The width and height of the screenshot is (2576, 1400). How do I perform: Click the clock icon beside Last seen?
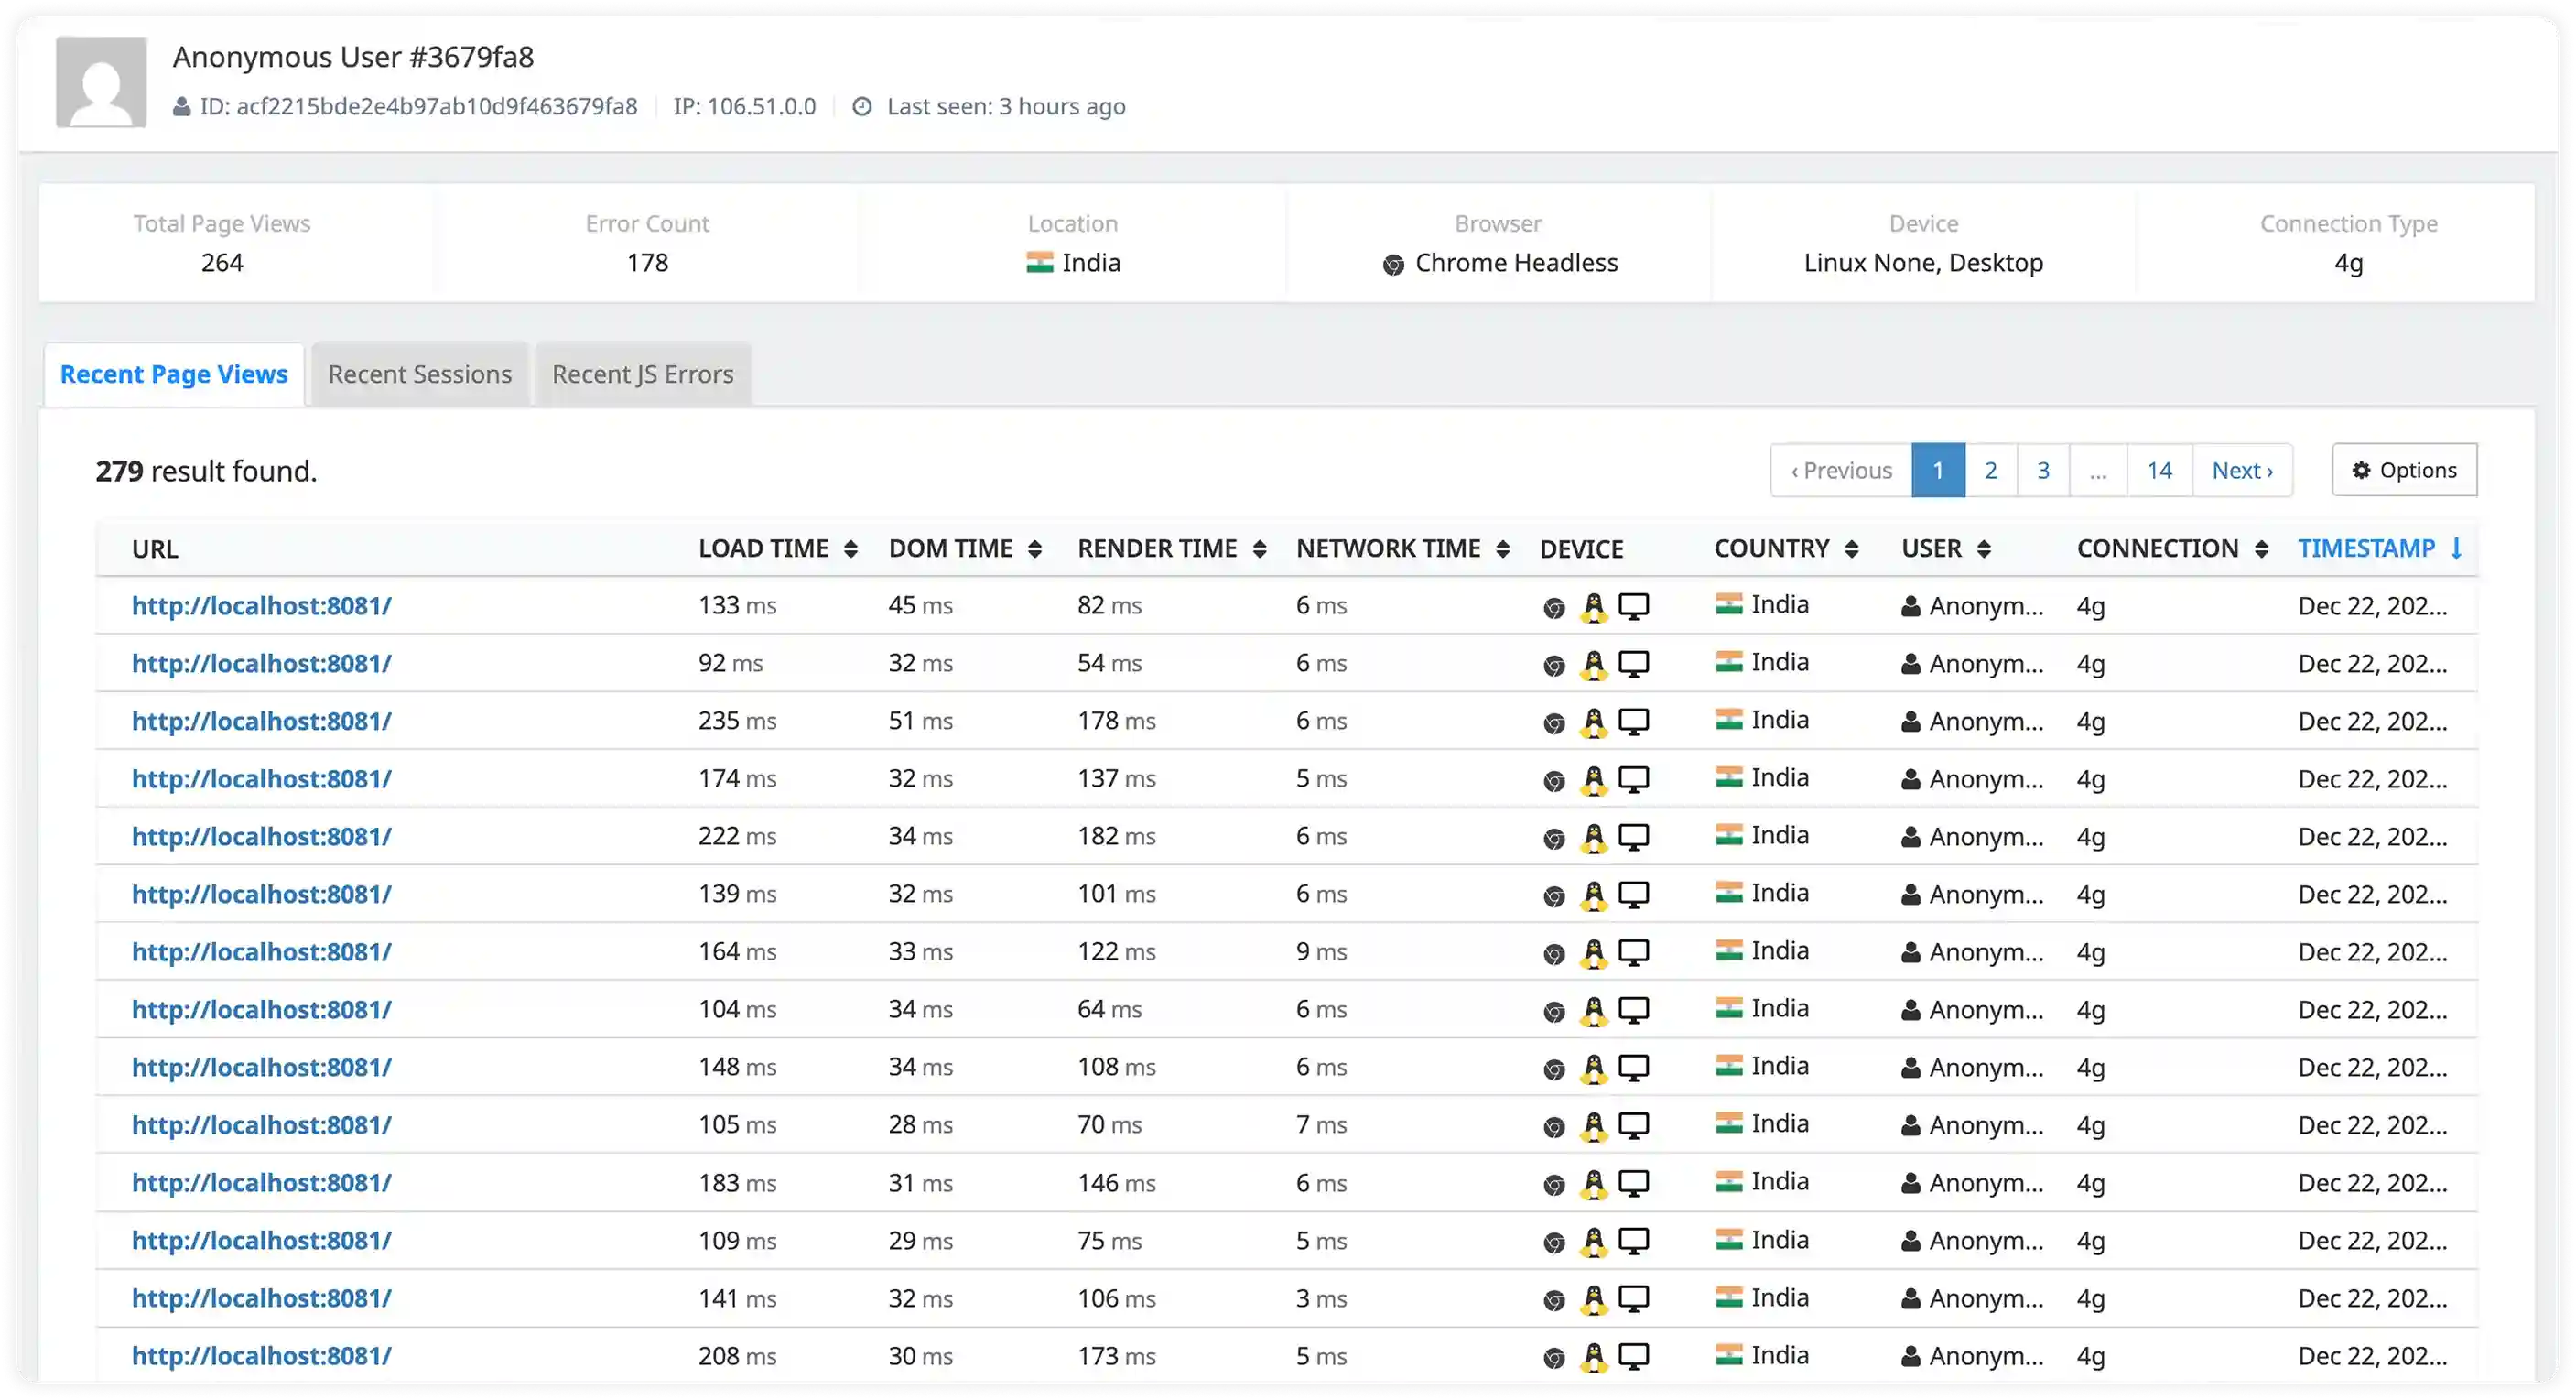(x=863, y=106)
